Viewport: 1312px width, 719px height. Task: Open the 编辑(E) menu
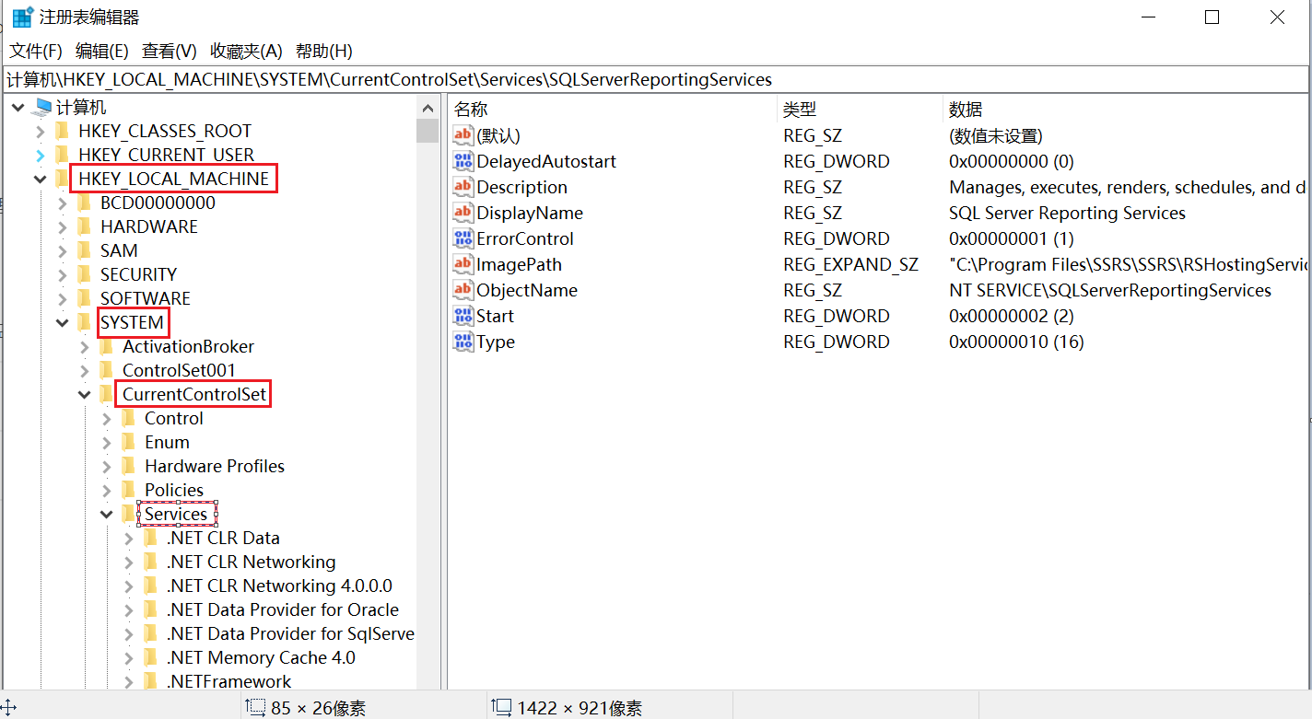pos(101,51)
